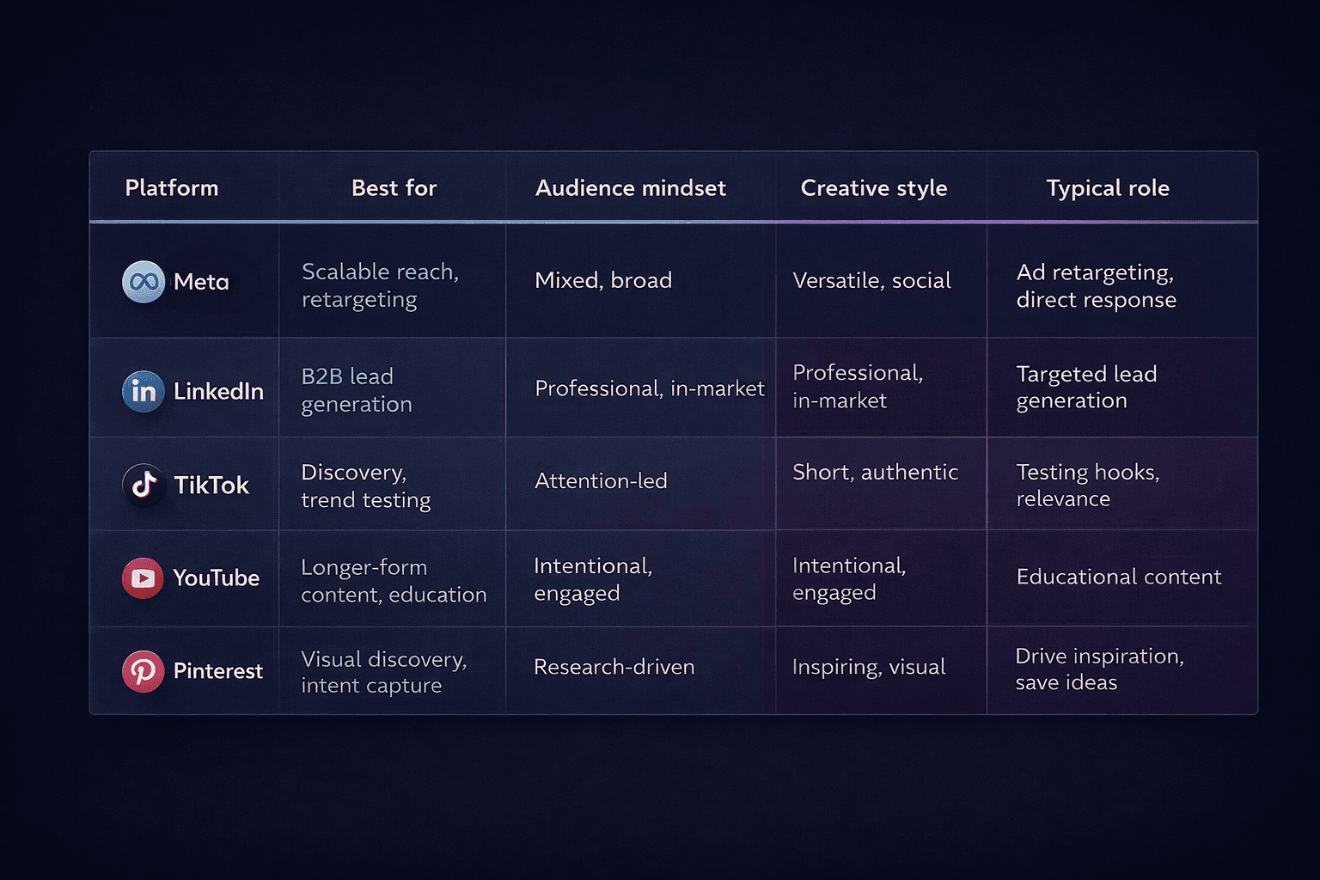Click 'Intentional, engaged' in Creative style column
Image resolution: width=1320 pixels, height=880 pixels.
point(849,579)
